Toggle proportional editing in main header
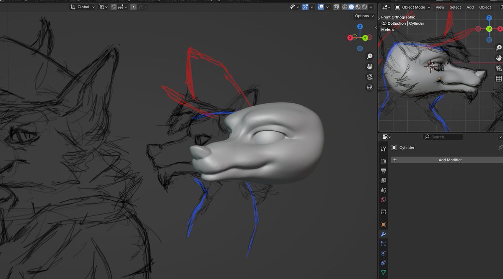This screenshot has width=503, height=279. coord(133,7)
